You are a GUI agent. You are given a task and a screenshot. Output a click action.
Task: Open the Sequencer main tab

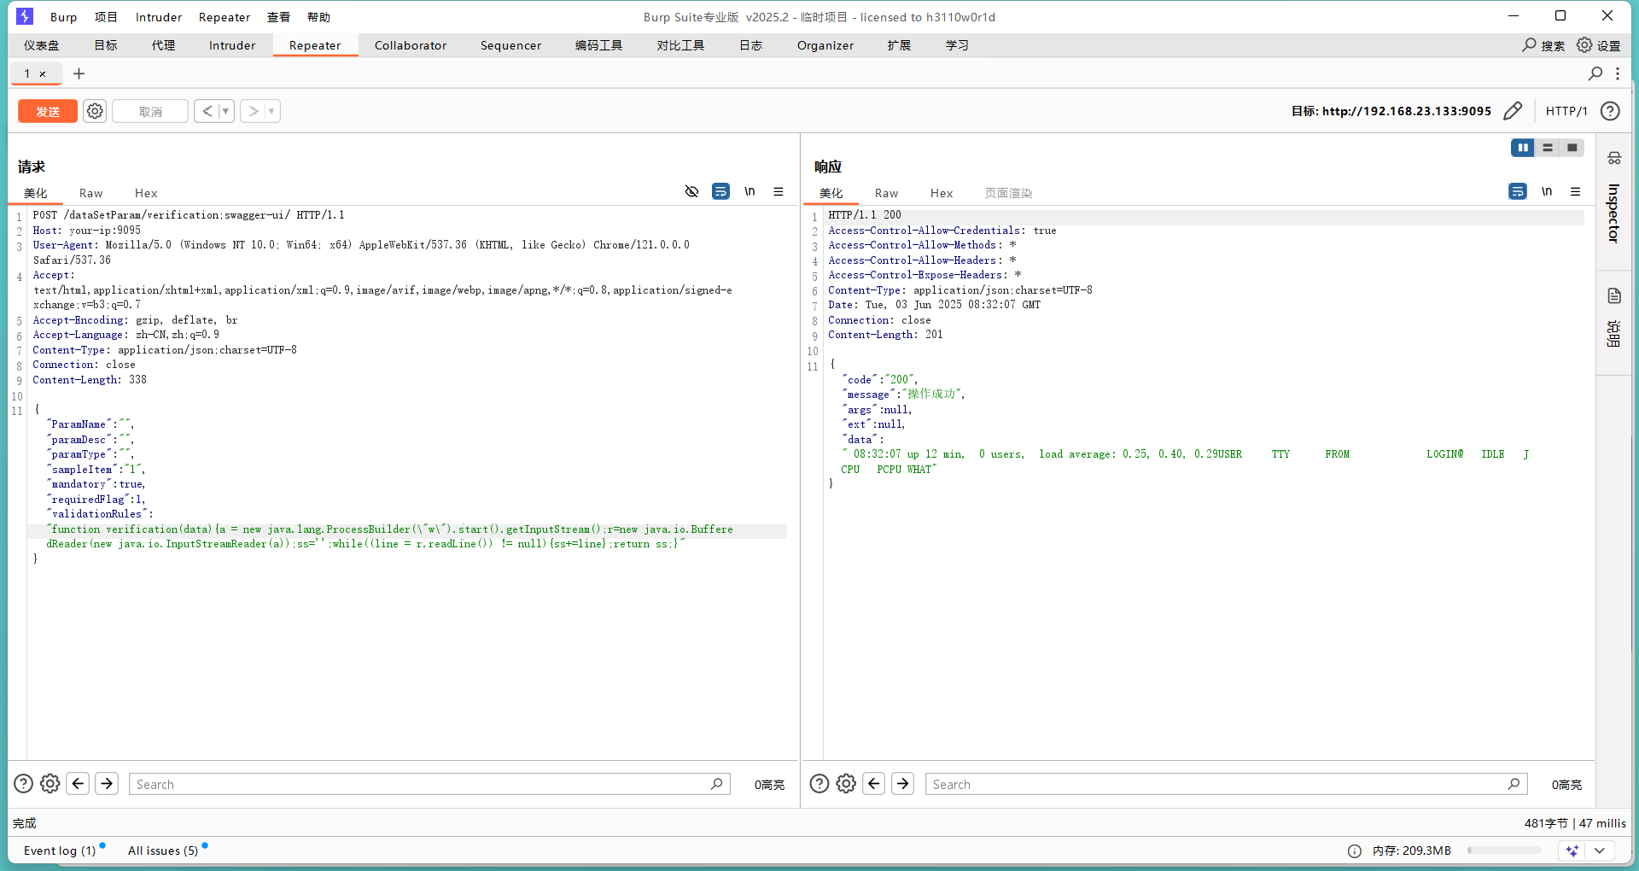coord(510,45)
